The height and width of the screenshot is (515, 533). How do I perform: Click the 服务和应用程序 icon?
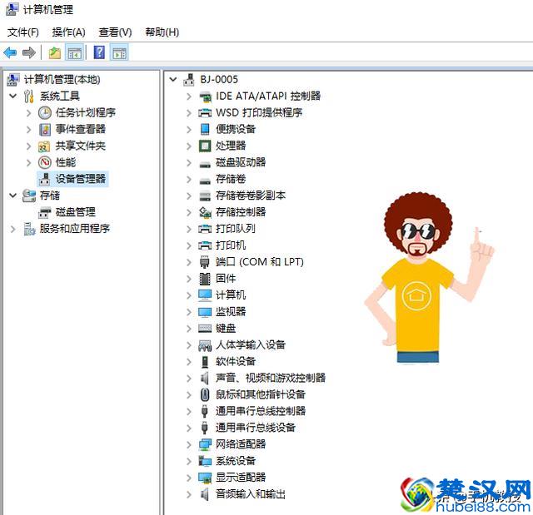coord(29,229)
